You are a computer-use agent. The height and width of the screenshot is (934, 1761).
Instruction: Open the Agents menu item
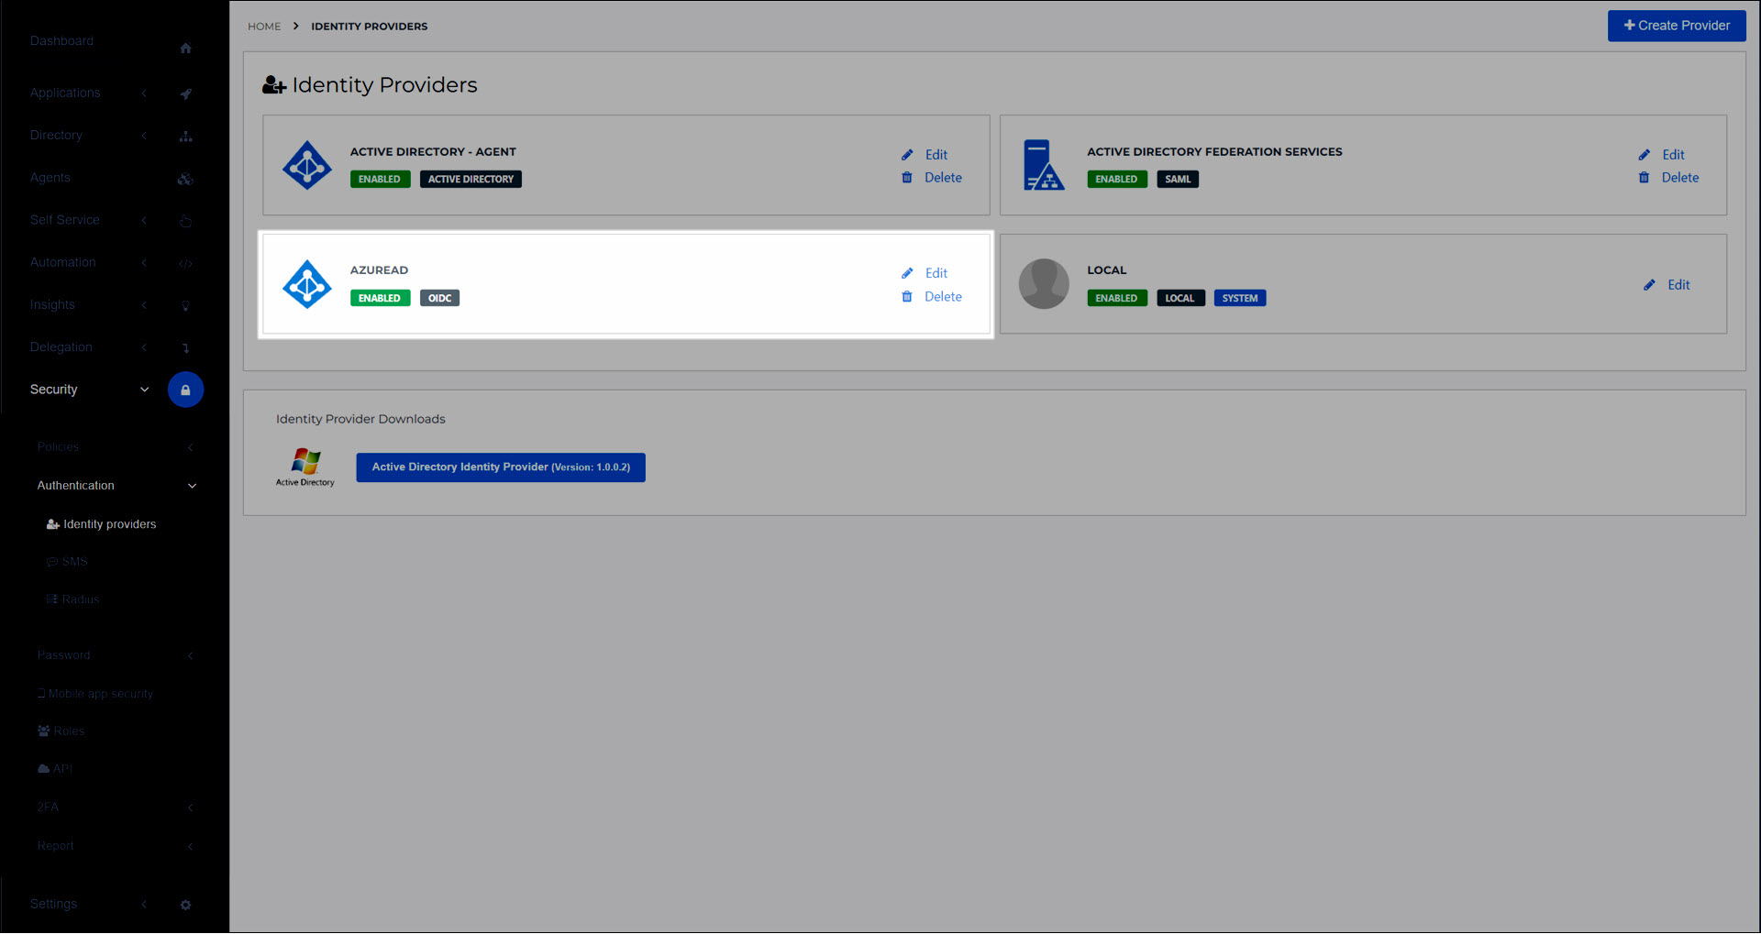[50, 178]
